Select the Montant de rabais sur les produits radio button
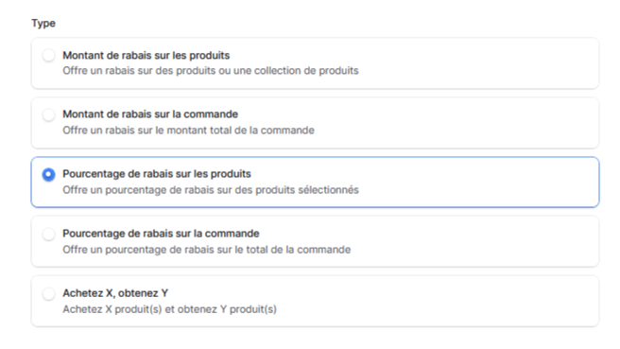The width and height of the screenshot is (620, 349). point(48,56)
